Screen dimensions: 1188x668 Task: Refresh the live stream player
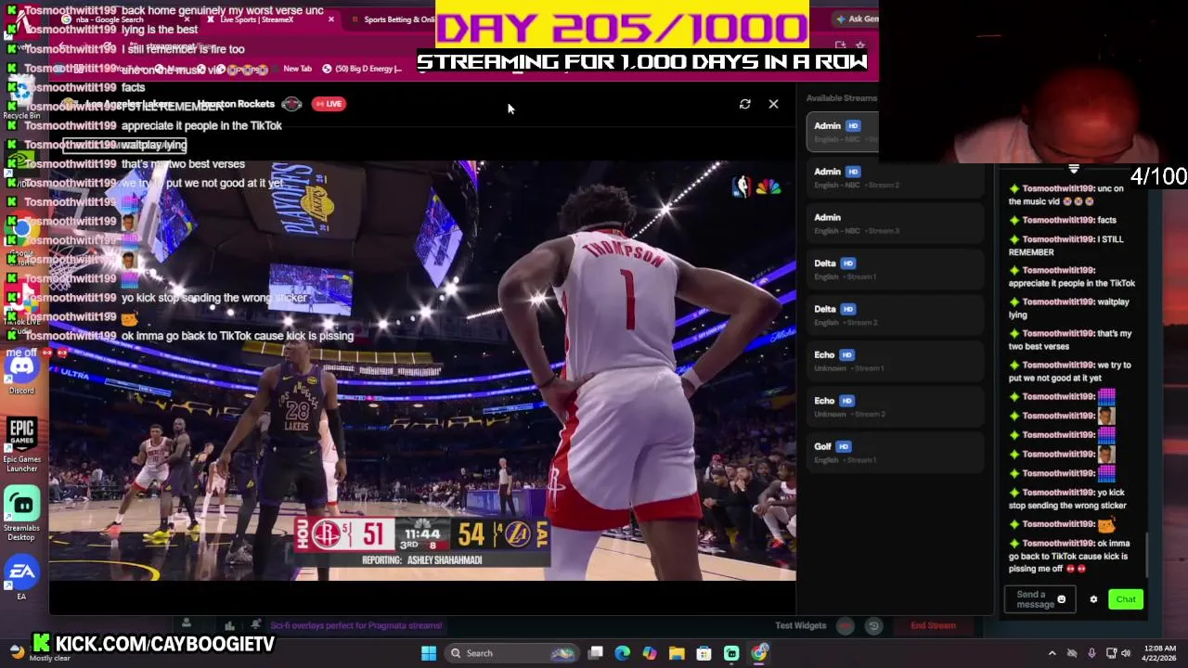point(744,104)
